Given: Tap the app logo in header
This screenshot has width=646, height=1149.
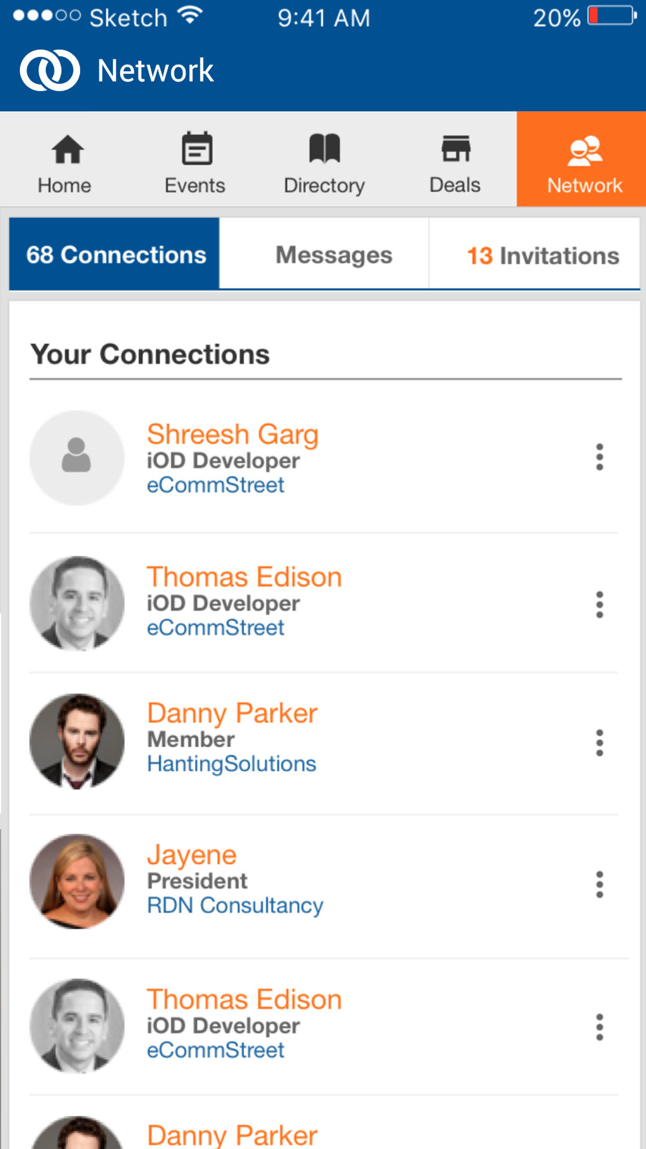Looking at the screenshot, I should pyautogui.click(x=50, y=70).
